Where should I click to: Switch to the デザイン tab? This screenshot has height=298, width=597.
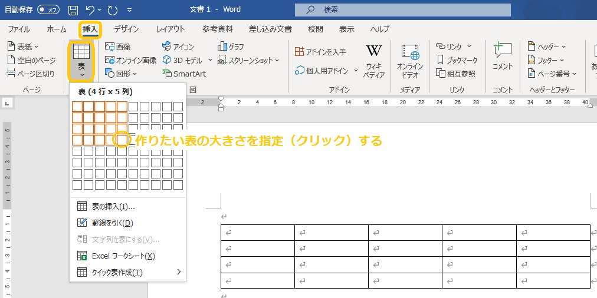click(x=126, y=29)
